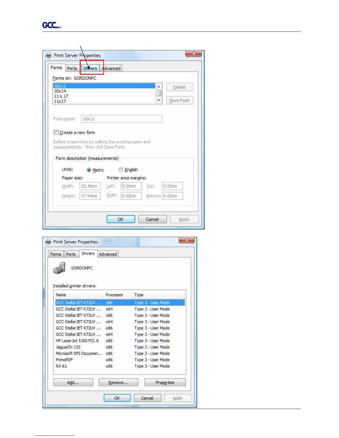Select the HP LaserJet 5100 PCL 6 driver
Viewport: 339px width, 438px height.
120,341
